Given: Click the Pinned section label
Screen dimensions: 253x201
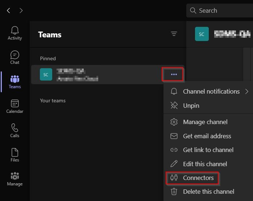Looking at the screenshot, I should coord(48,58).
